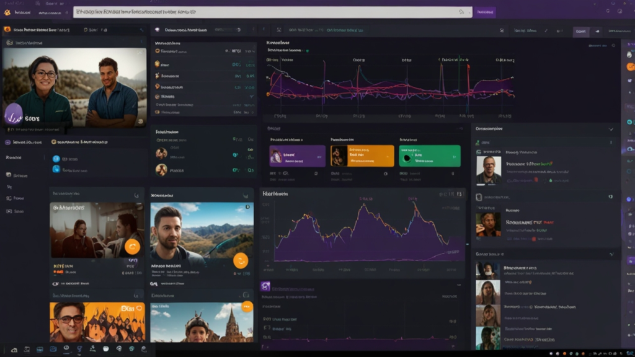The image size is (635, 357).
Task: Click the orange badge on the castle thumbnail
Action: (x=247, y=307)
